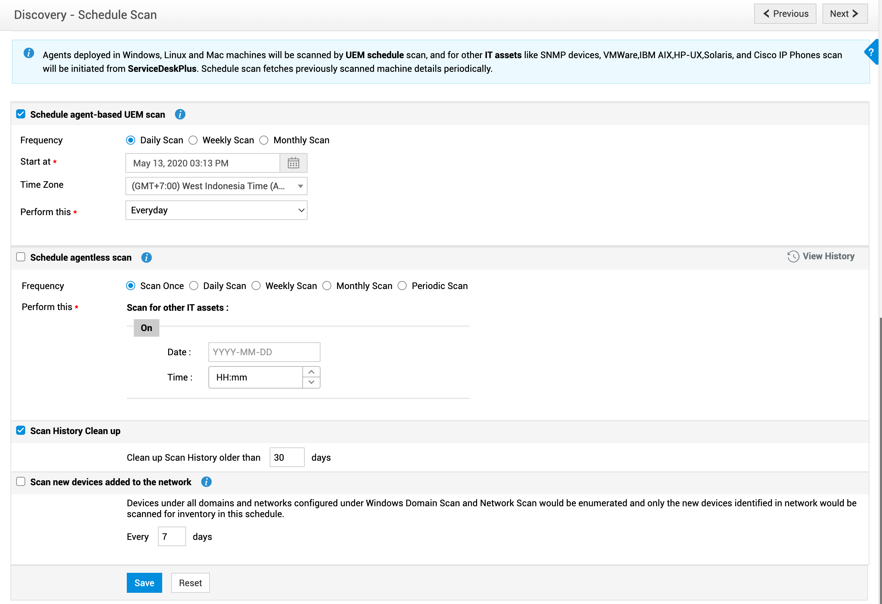The height and width of the screenshot is (604, 882).
Task: Go to the Next page
Action: (845, 14)
